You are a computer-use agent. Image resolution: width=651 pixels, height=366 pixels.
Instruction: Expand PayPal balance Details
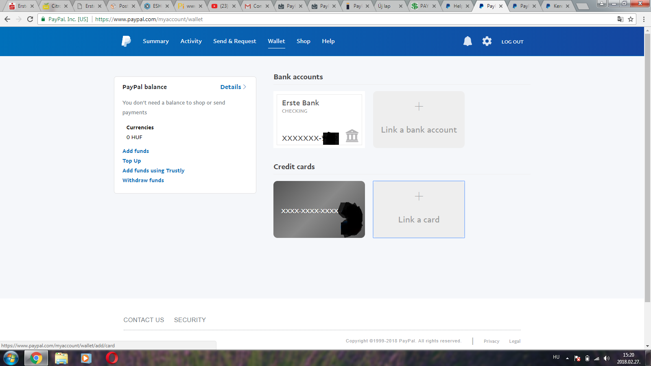[233, 87]
